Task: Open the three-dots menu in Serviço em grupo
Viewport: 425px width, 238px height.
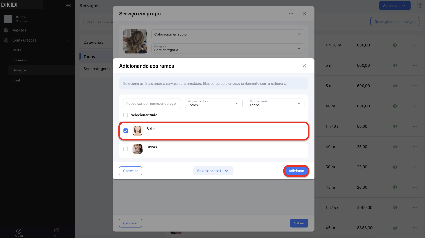Action: pyautogui.click(x=291, y=14)
